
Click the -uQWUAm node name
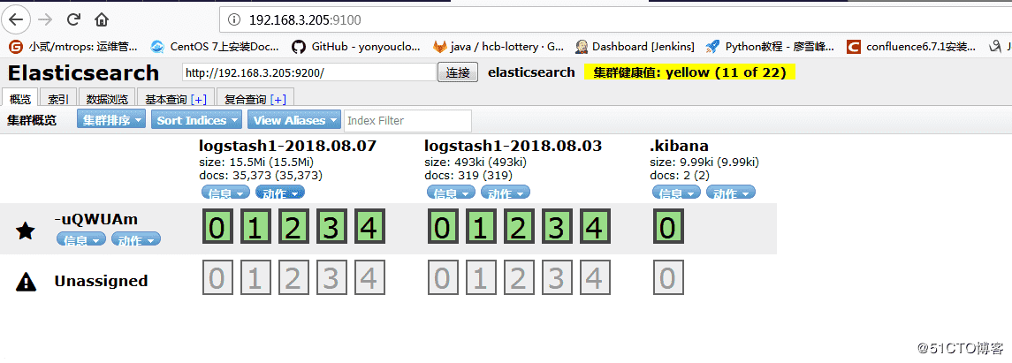(x=95, y=219)
